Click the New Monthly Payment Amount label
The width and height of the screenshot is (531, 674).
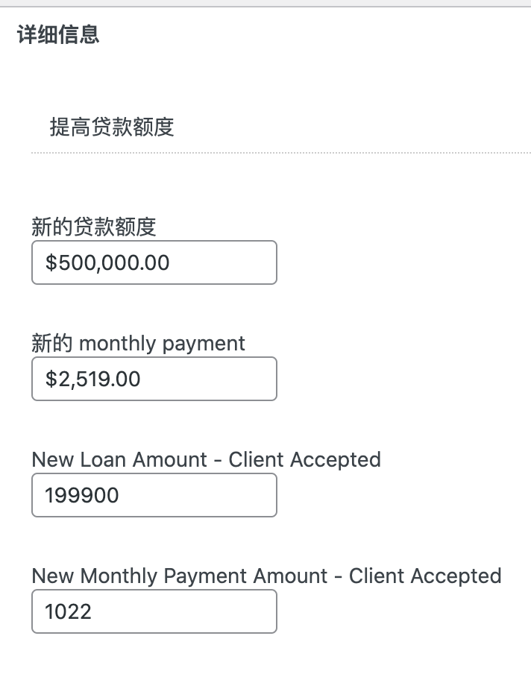click(x=266, y=576)
